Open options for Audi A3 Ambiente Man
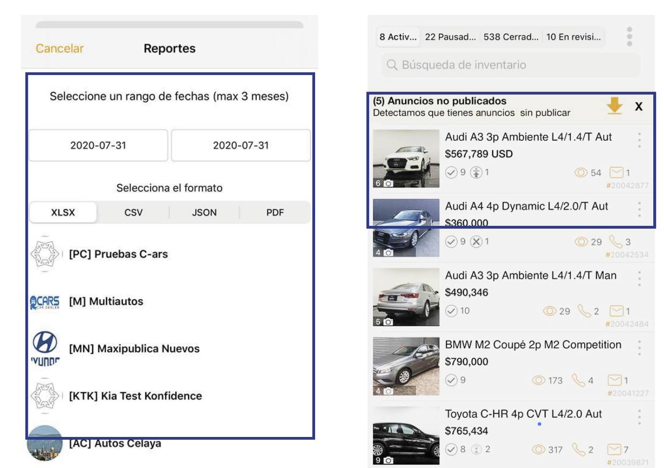 (x=639, y=278)
